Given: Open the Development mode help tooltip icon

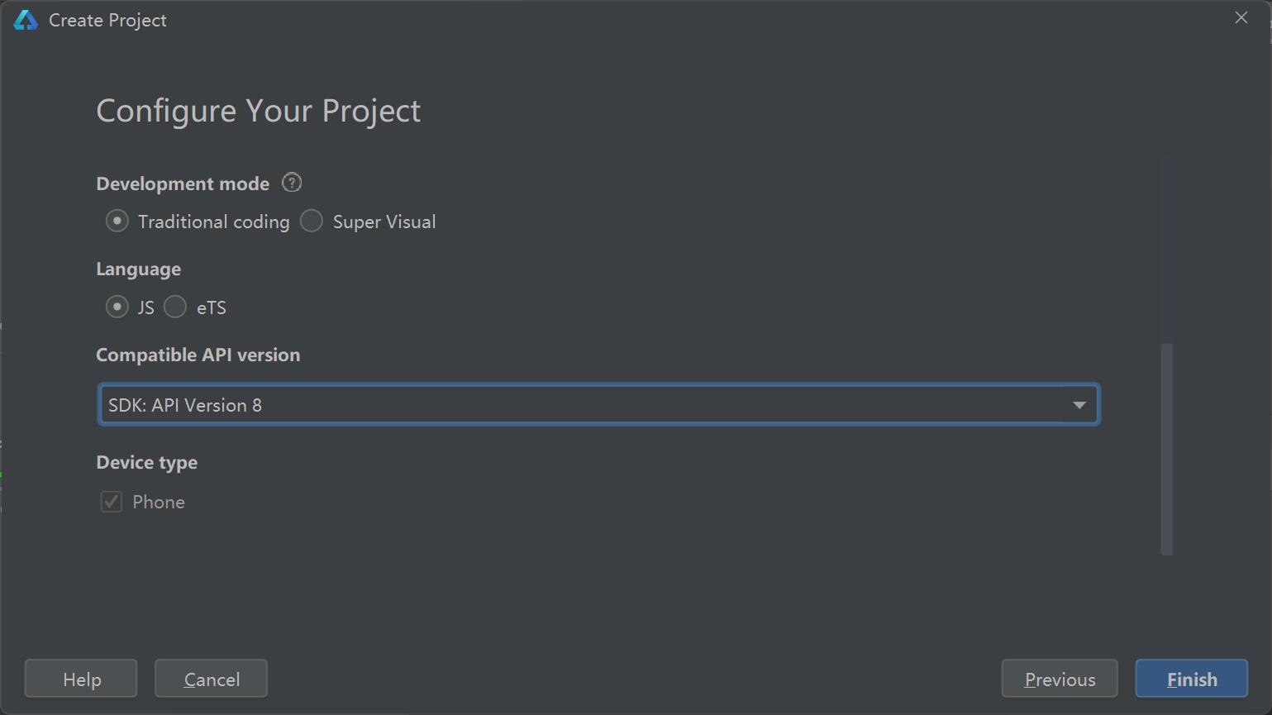Looking at the screenshot, I should tap(292, 183).
